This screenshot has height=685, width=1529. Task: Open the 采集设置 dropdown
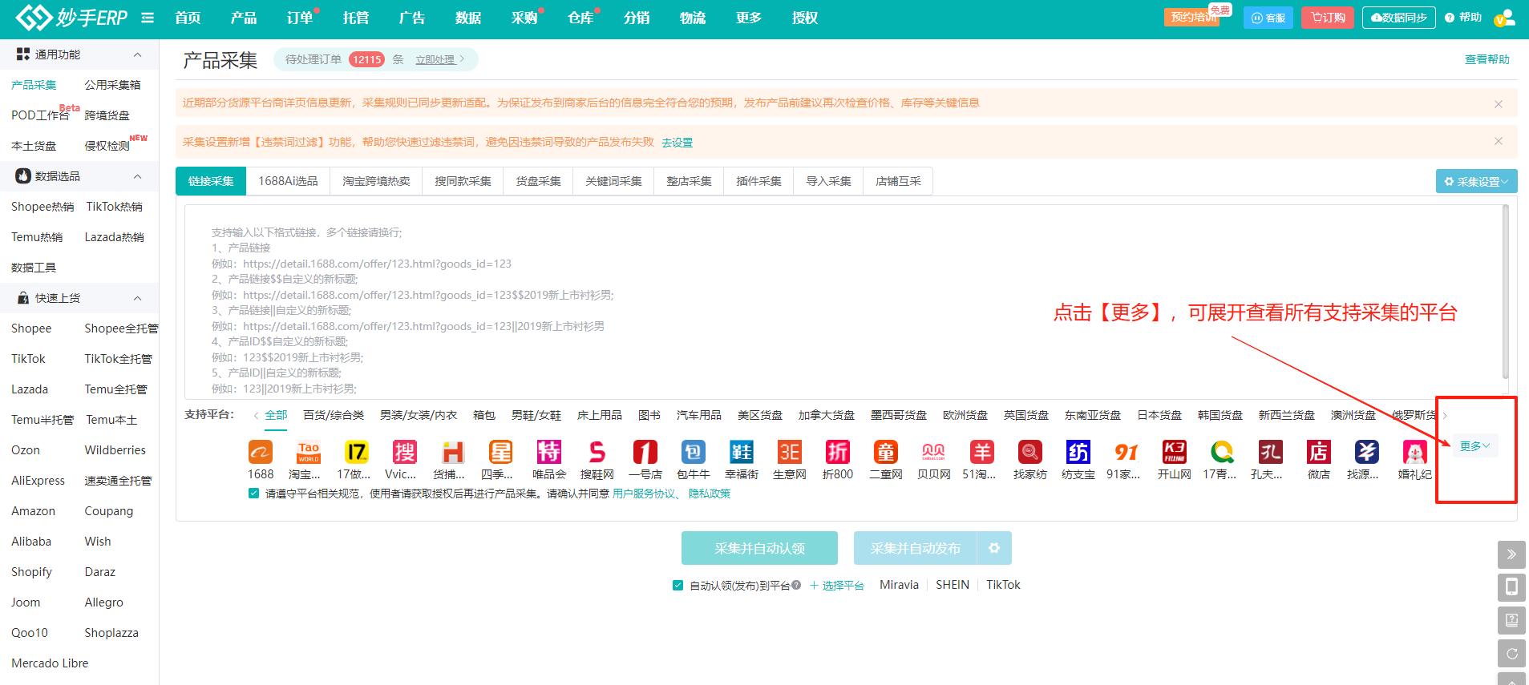[1476, 182]
